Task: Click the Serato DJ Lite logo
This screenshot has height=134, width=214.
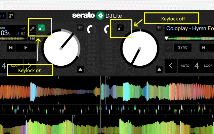Action: [97, 16]
